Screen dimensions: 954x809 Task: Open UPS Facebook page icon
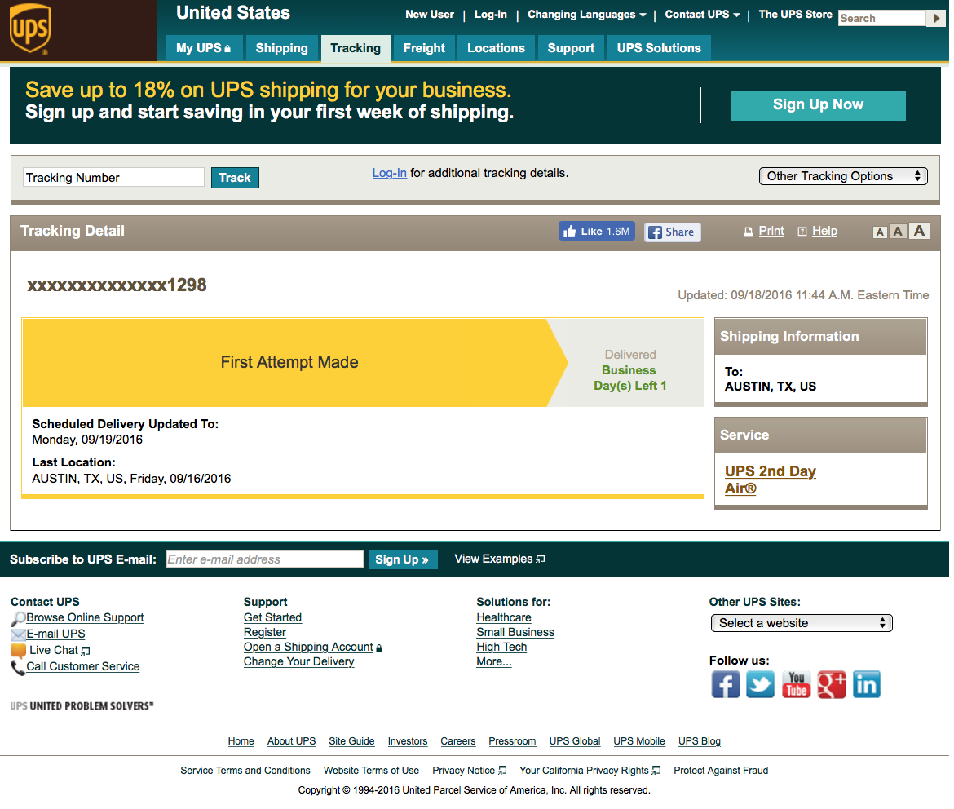[x=725, y=685]
